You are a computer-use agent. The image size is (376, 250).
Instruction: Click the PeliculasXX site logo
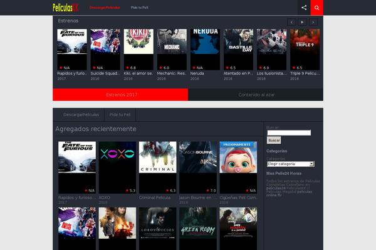(x=66, y=7)
